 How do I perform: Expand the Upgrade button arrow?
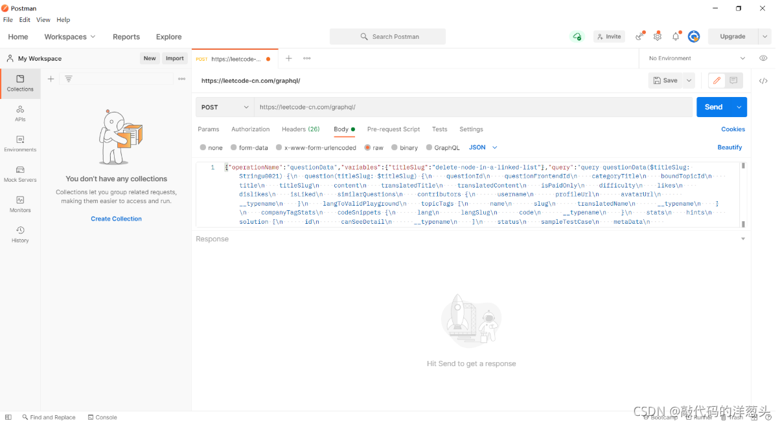tap(764, 37)
